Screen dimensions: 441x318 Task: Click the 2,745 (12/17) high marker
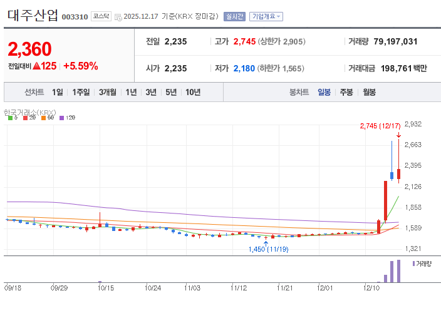380,126
